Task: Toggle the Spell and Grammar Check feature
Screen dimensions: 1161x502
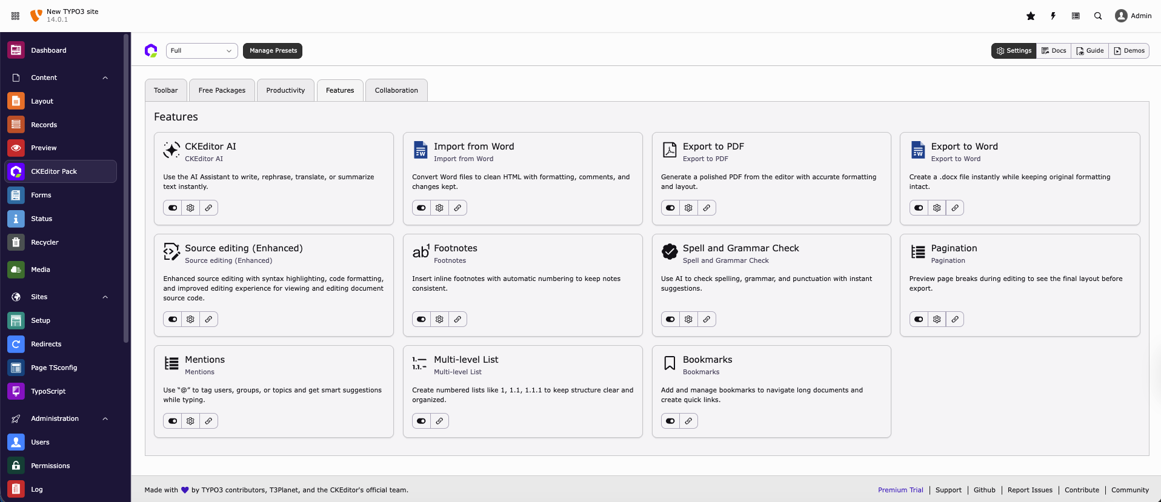Action: [670, 320]
